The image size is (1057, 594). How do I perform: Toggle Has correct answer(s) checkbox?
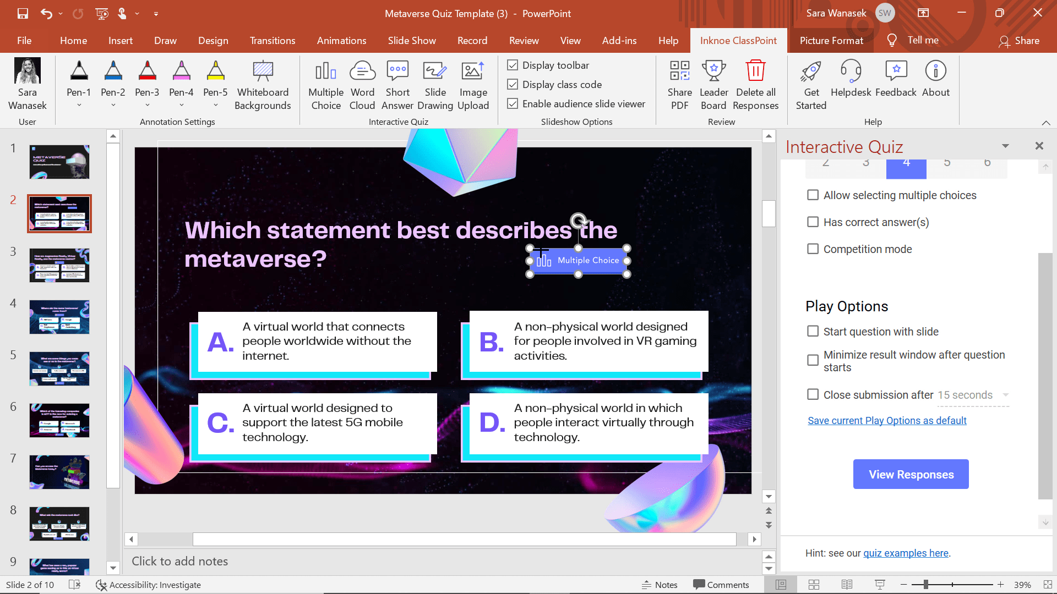coord(813,221)
